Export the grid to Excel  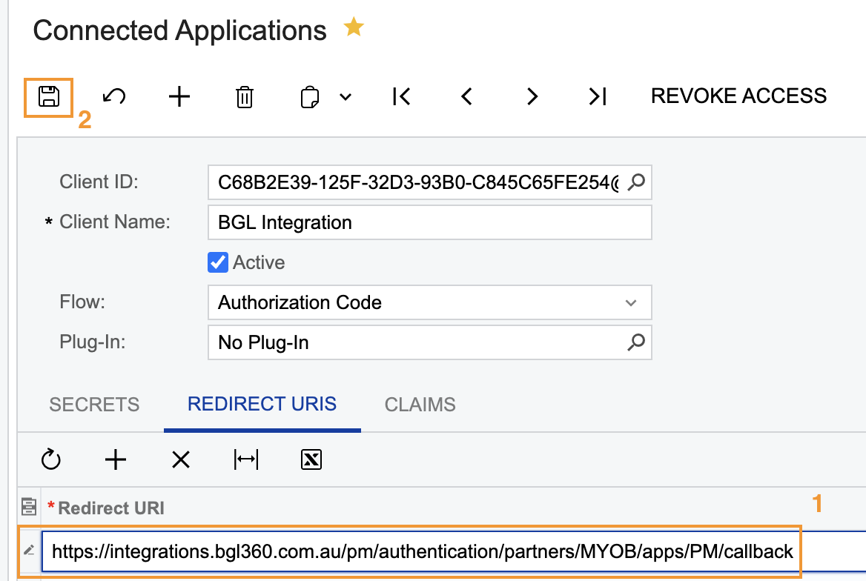(311, 459)
